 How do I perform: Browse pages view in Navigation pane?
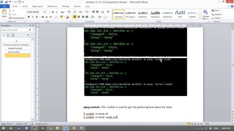(x=8, y=35)
